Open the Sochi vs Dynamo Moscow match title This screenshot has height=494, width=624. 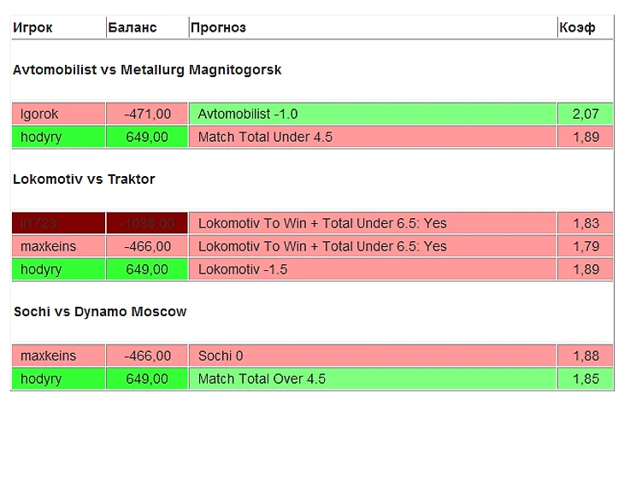coord(100,312)
